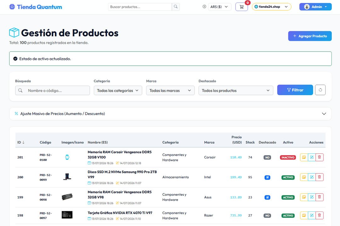Screen dimensions: 340x226
Task: Delete product 200 with the trash icon
Action: pos(320,177)
